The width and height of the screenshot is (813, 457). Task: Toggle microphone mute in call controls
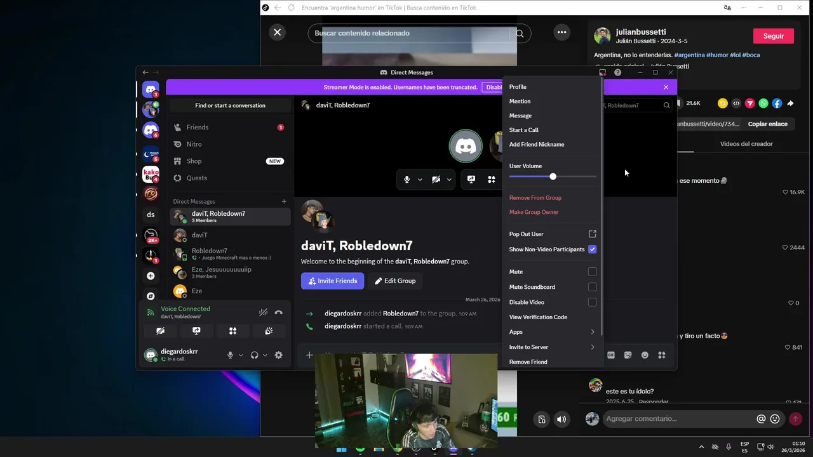407,180
